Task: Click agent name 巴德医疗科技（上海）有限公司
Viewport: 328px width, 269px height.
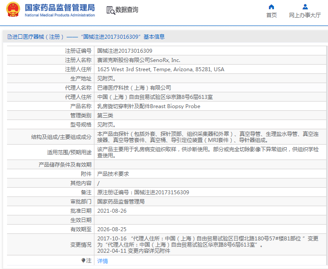Action: point(134,88)
